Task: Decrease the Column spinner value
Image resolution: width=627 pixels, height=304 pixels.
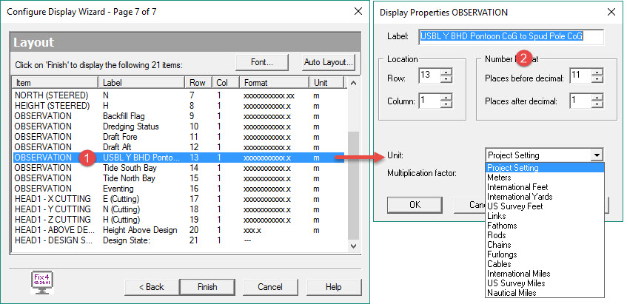Action: (x=446, y=104)
